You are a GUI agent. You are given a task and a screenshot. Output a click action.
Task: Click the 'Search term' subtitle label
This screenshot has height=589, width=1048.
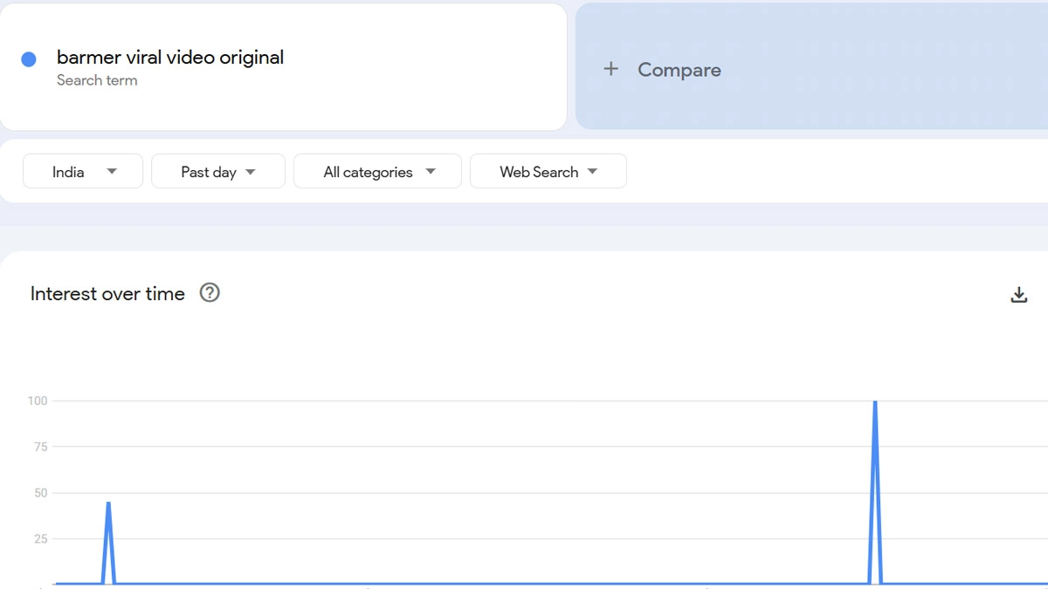(x=97, y=80)
